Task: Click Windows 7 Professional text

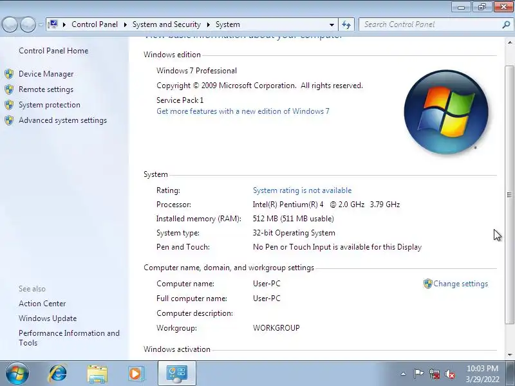Action: click(196, 71)
